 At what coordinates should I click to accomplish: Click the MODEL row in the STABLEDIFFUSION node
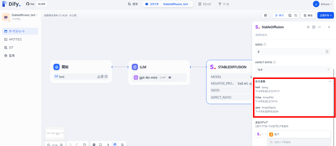tap(231, 77)
